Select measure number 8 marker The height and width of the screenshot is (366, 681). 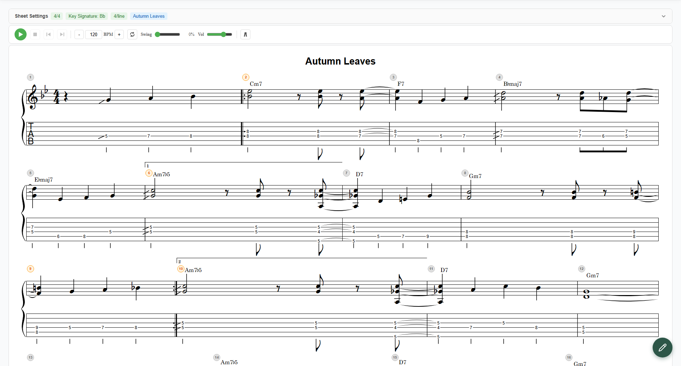[465, 173]
